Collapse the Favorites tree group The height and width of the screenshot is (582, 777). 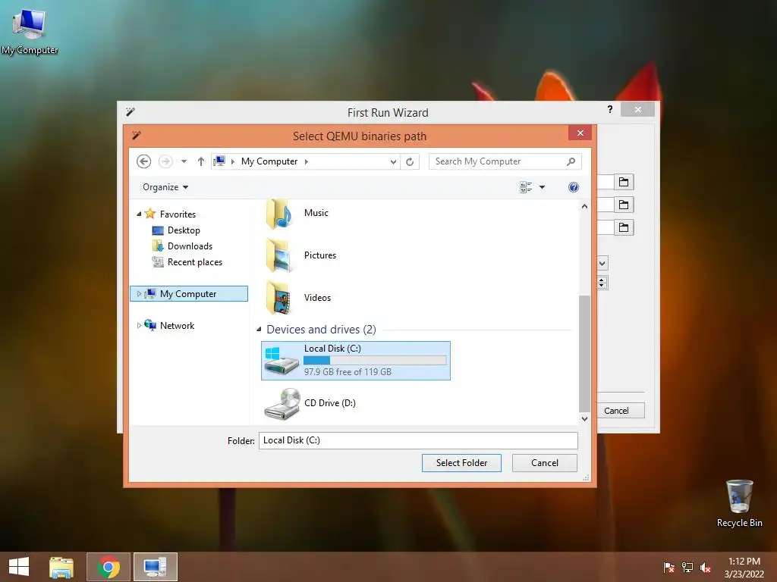tap(140, 214)
